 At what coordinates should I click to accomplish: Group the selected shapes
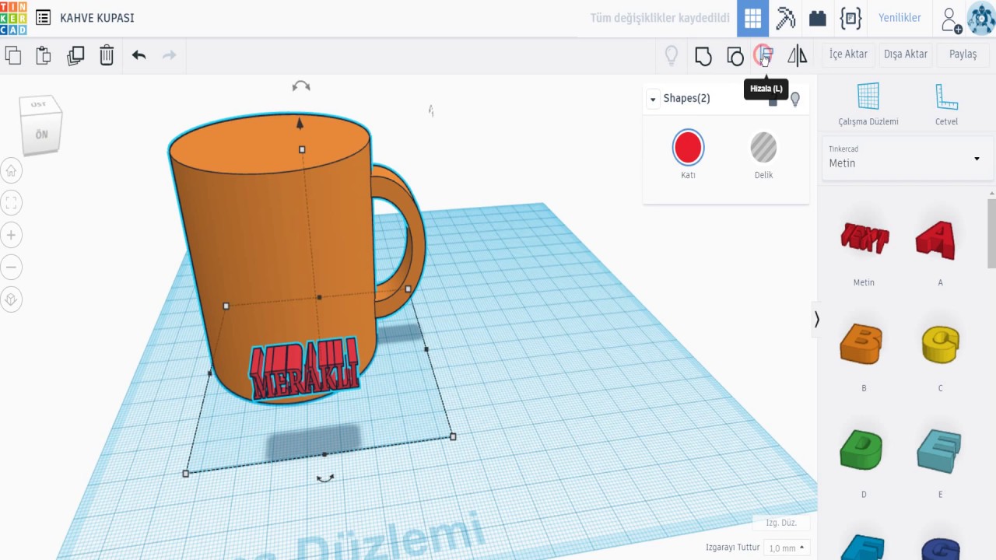[703, 56]
